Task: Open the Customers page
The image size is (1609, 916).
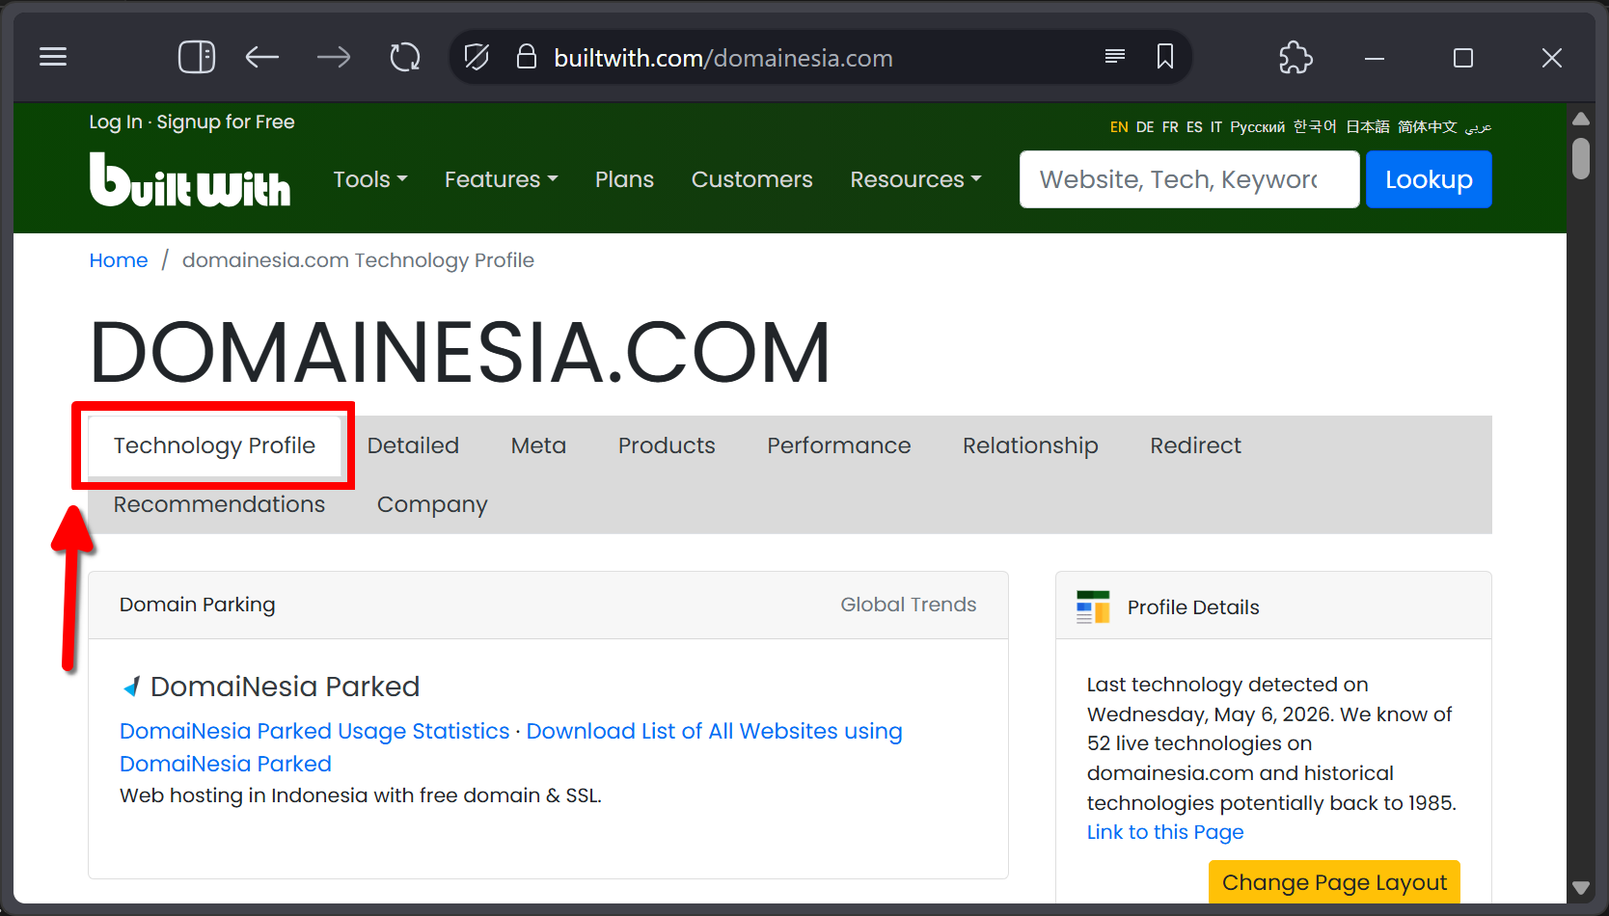Action: [752, 179]
